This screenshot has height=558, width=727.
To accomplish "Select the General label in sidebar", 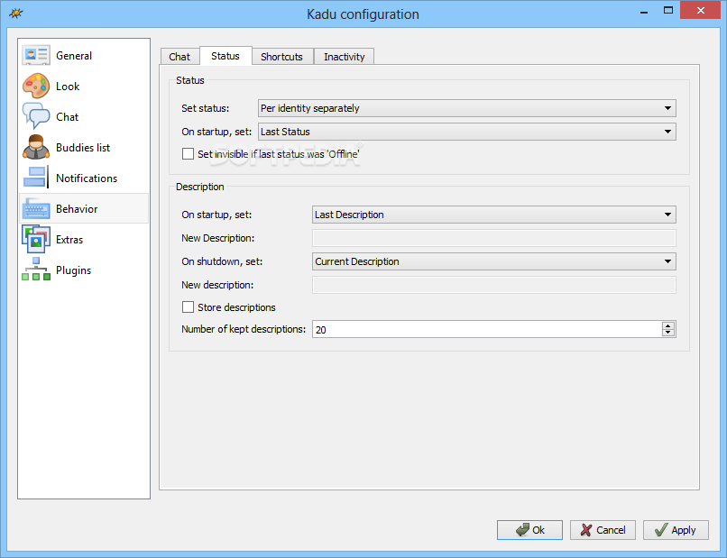I will pos(74,56).
